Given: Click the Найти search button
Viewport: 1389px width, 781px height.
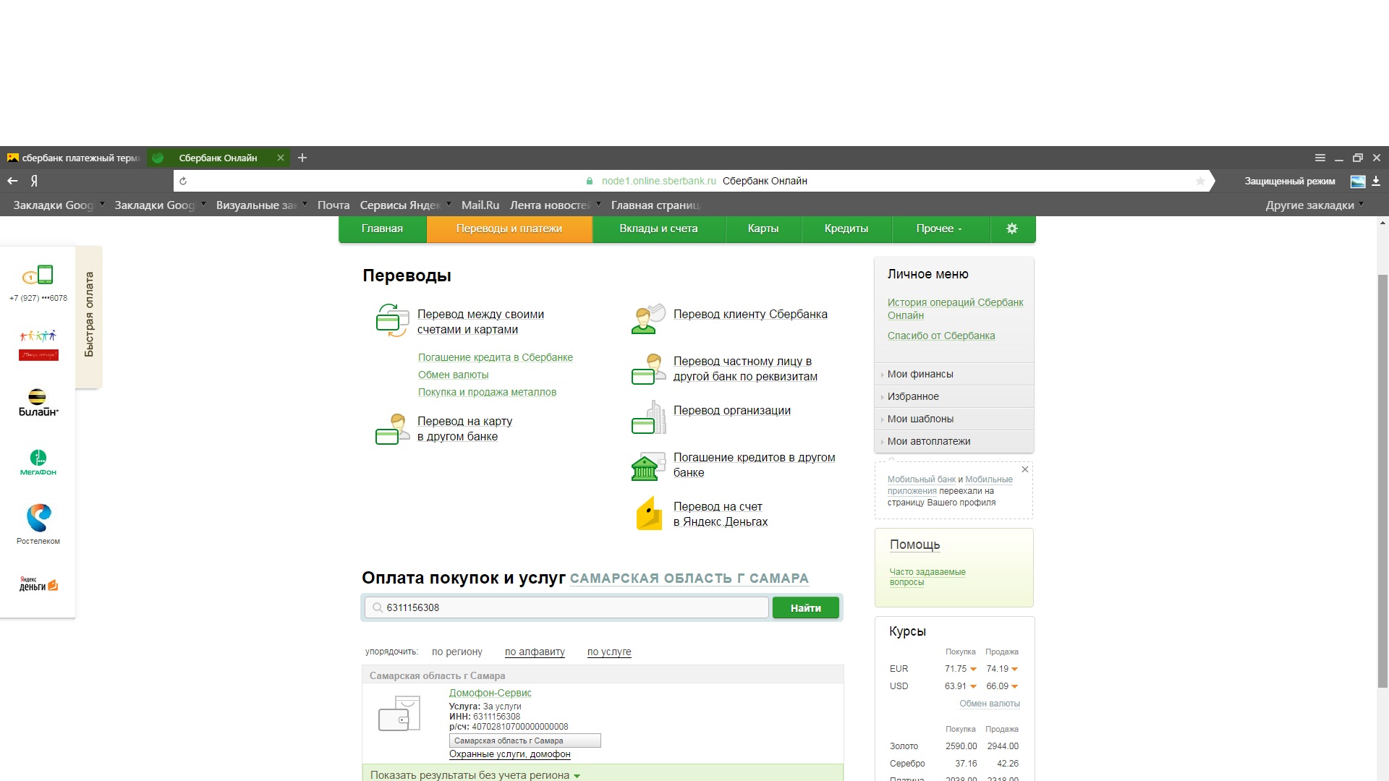Looking at the screenshot, I should click(806, 608).
